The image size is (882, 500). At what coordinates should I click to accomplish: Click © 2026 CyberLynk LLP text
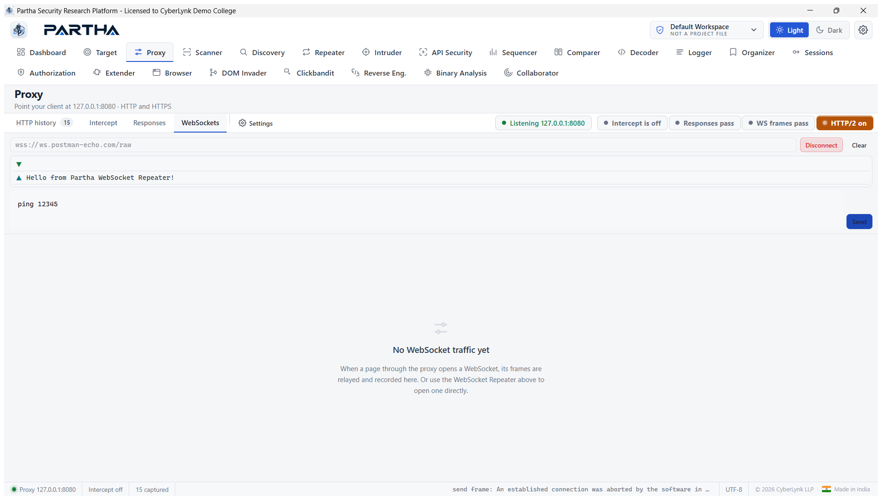click(x=784, y=490)
